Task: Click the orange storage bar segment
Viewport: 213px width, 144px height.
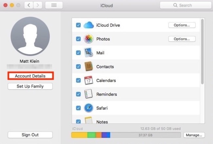Action: [99, 135]
